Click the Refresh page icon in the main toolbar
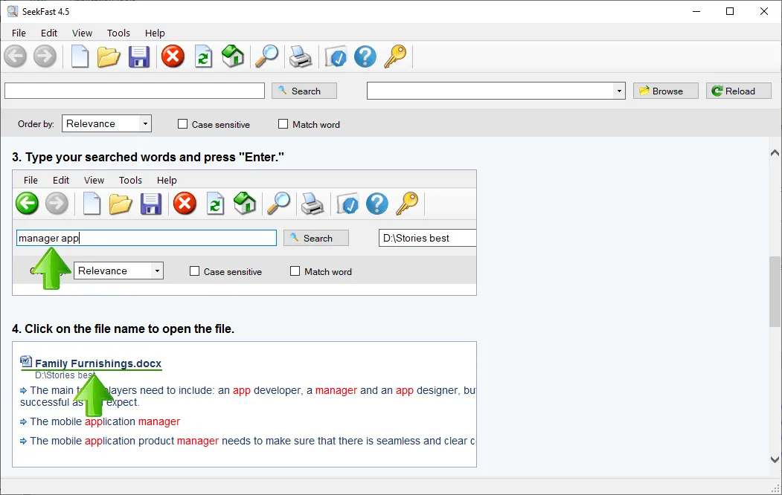Image resolution: width=782 pixels, height=495 pixels. click(203, 56)
